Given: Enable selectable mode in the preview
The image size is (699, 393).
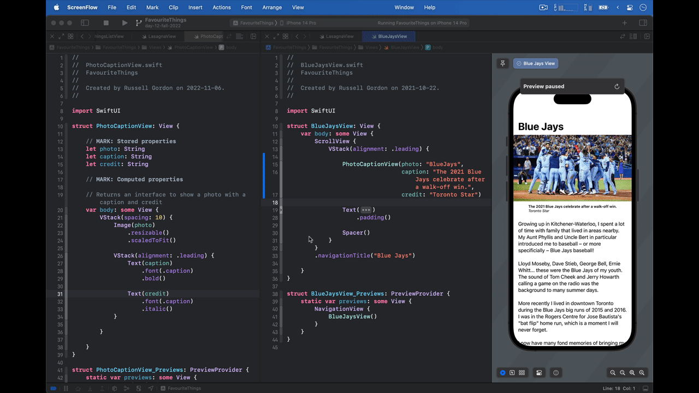Looking at the screenshot, I should (512, 373).
